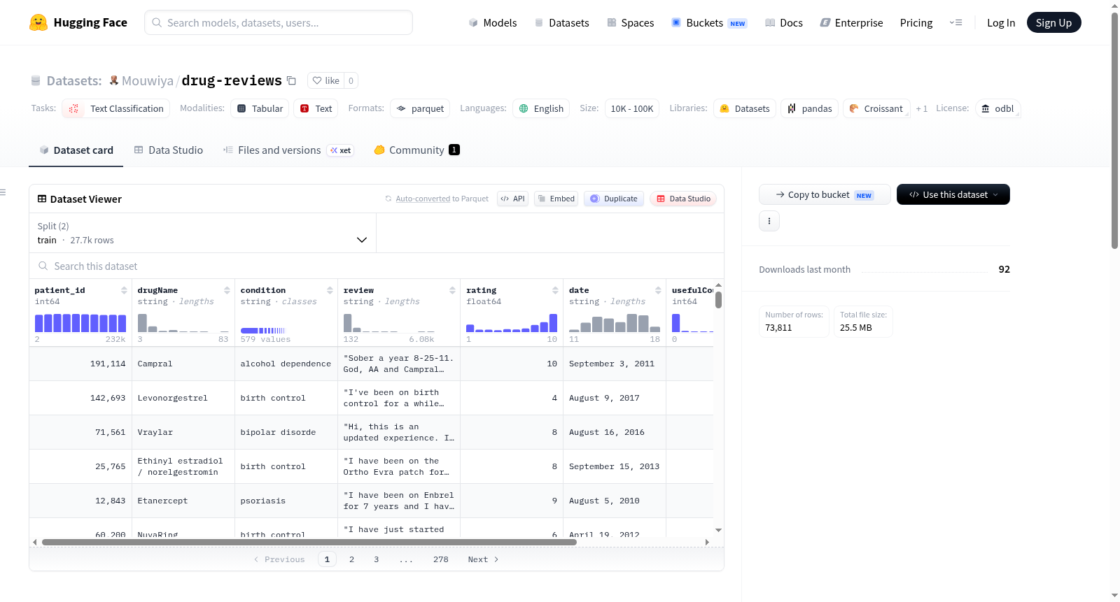Screen dimensions: 1120x602
Task: Click the page vertical scrollbar
Action: point(1114,129)
